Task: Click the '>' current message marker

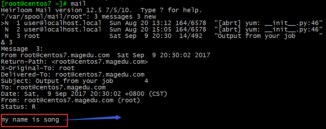Action: [x=3, y=23]
